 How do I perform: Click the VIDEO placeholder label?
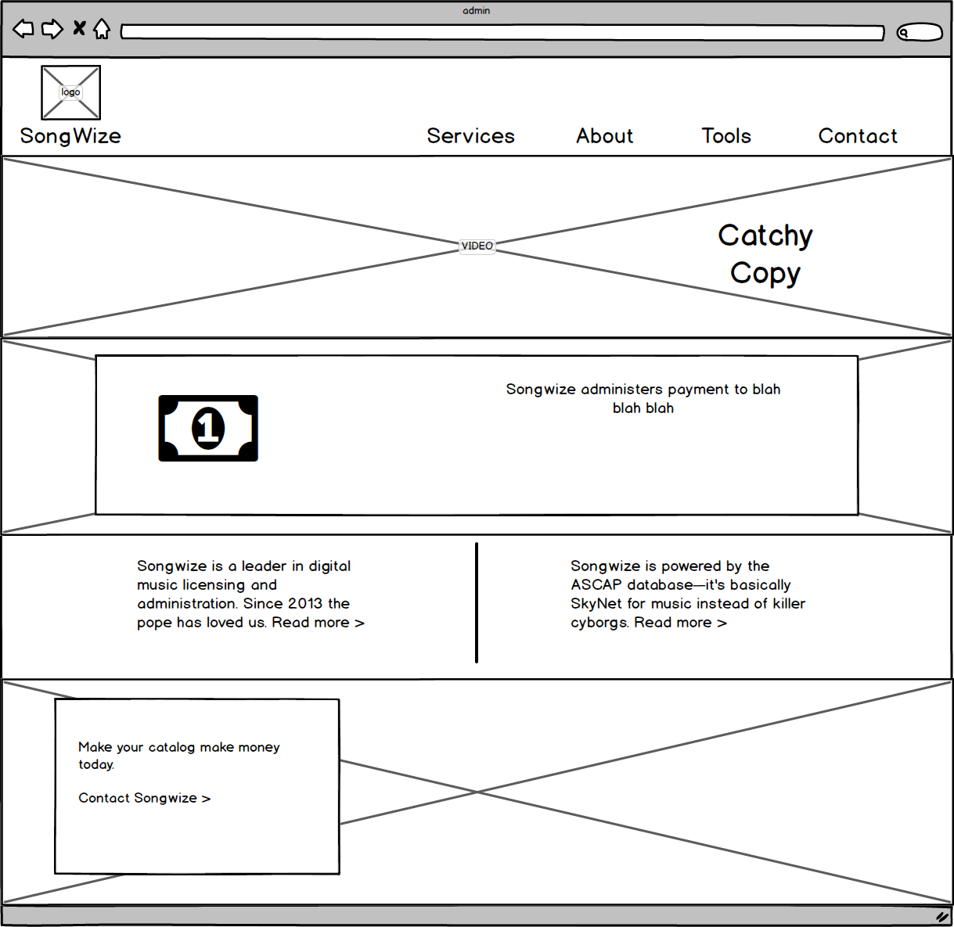(x=477, y=246)
